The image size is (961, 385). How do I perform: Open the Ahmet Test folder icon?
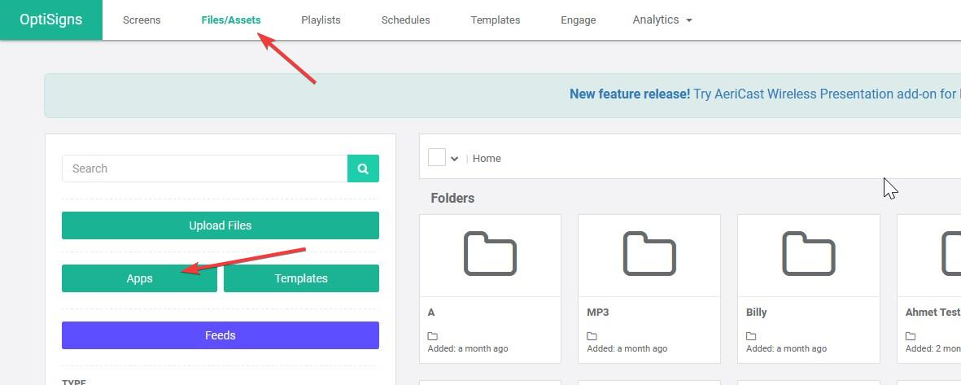[948, 253]
